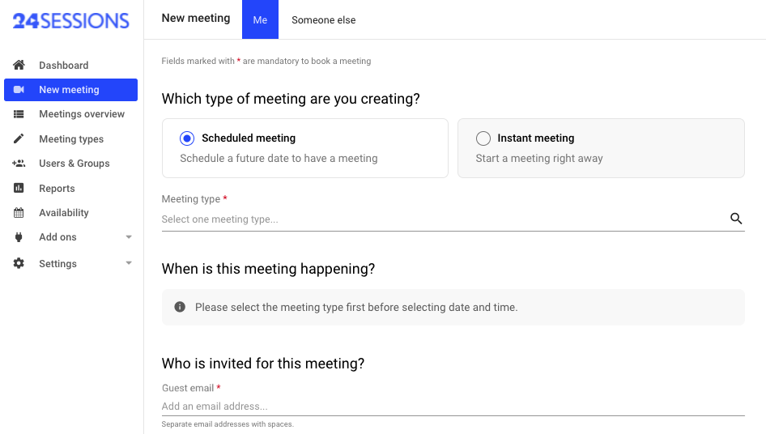This screenshot has height=434, width=766.
Task: Click the Dashboard home icon
Action: click(19, 65)
